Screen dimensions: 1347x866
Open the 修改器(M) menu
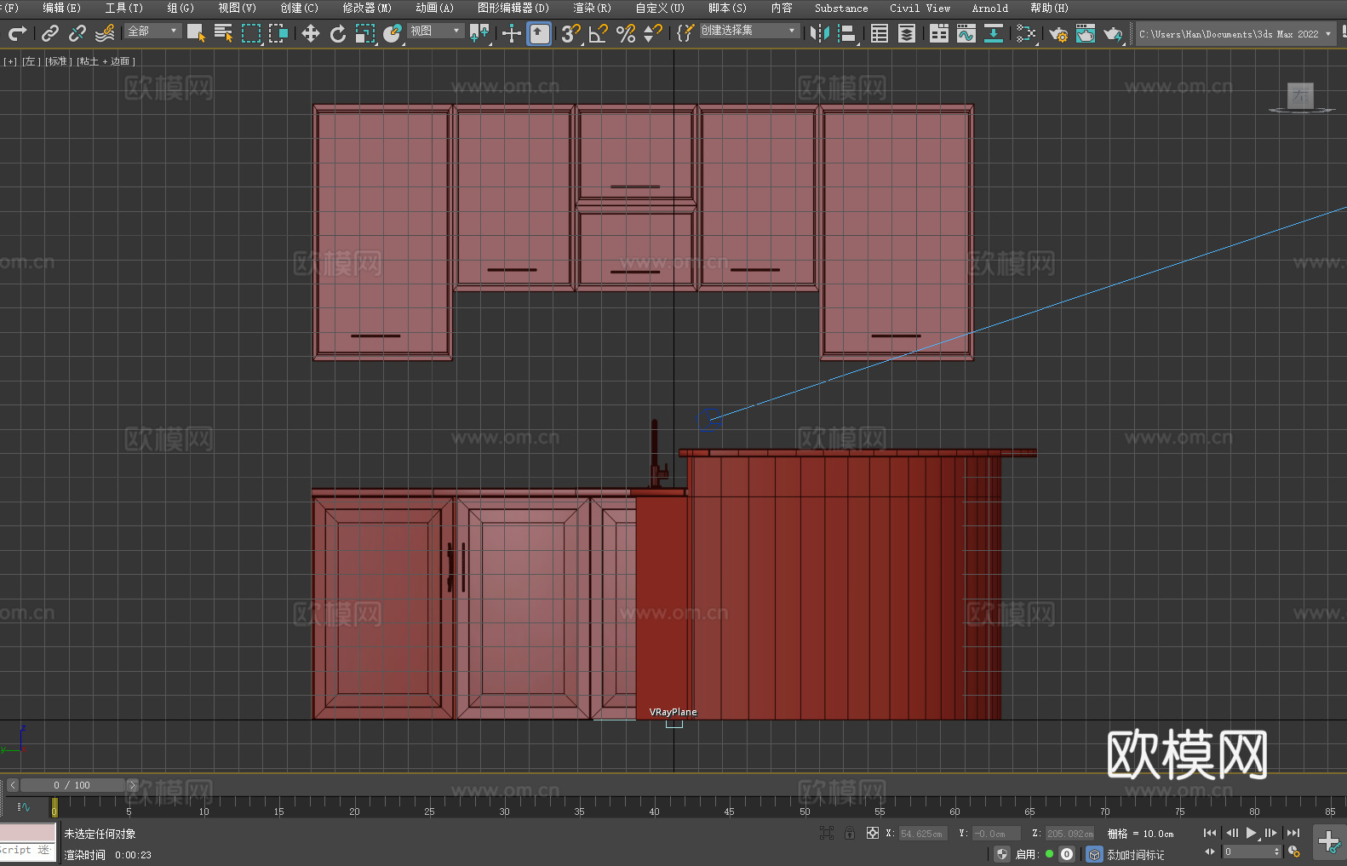[367, 8]
